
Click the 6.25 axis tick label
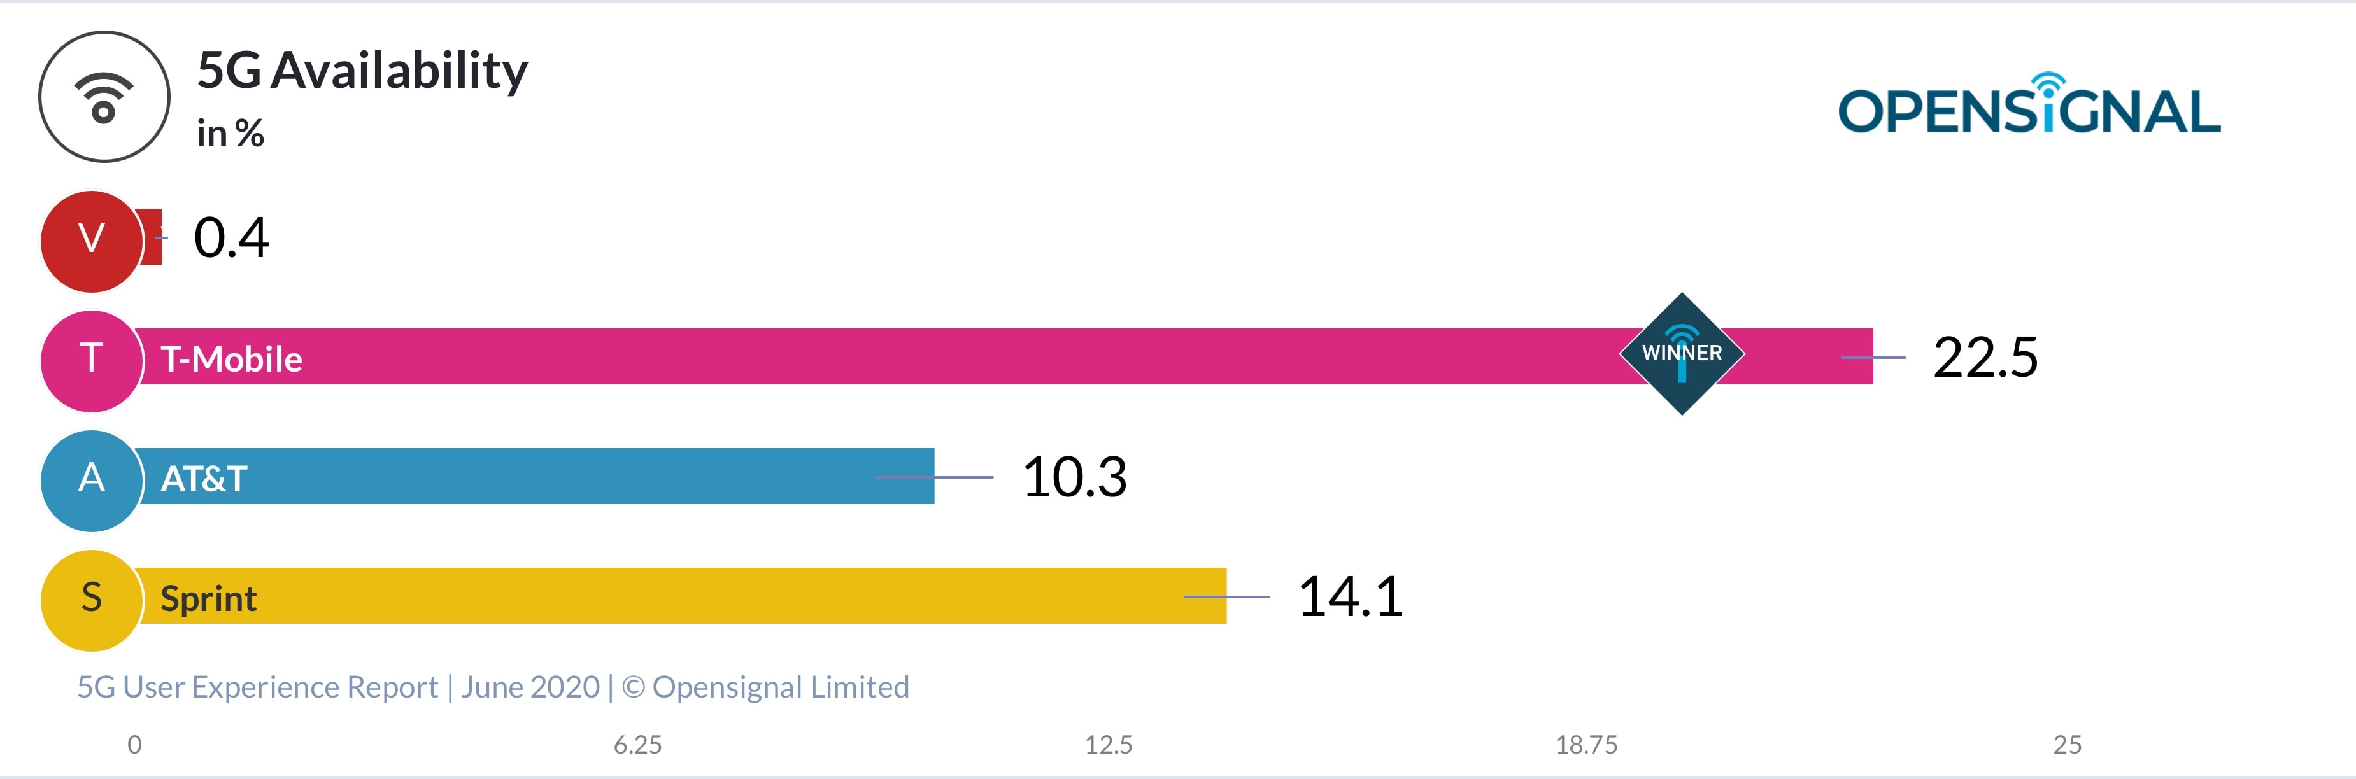pyautogui.click(x=637, y=744)
